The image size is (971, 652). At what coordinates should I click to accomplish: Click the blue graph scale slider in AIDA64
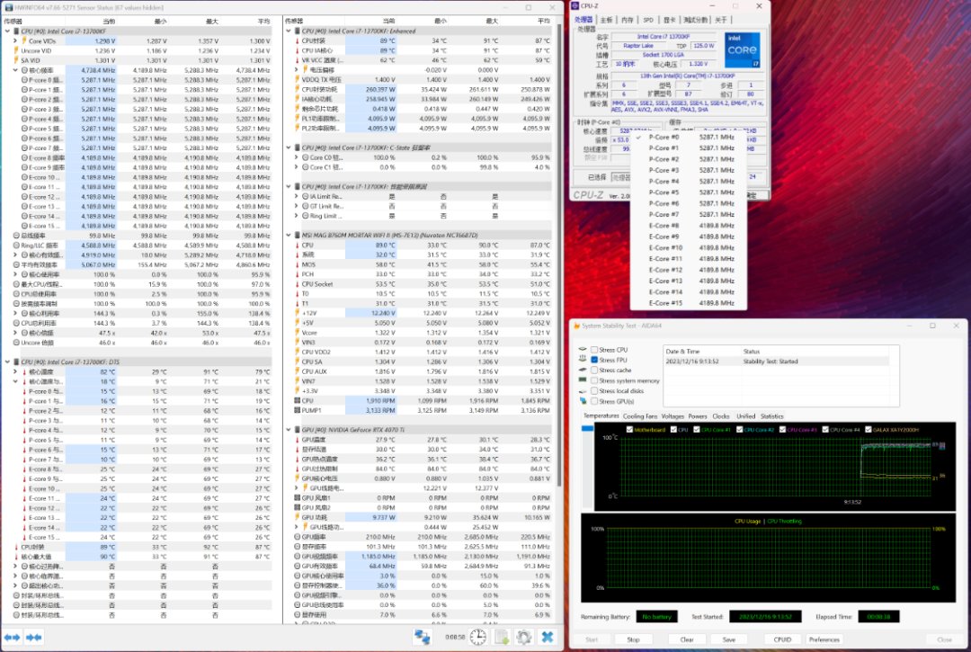tap(588, 428)
